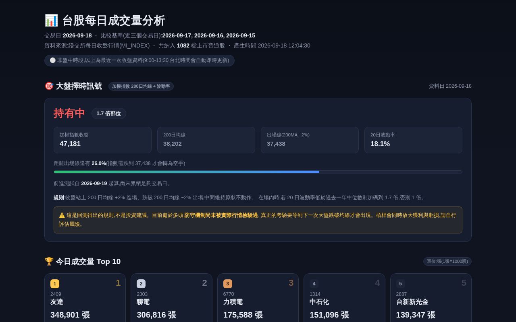516x322 pixels.
Task: Select the 20日波動率 18.1% card
Action: [x=413, y=140]
